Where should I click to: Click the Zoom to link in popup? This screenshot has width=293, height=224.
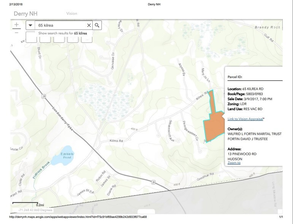point(234,163)
